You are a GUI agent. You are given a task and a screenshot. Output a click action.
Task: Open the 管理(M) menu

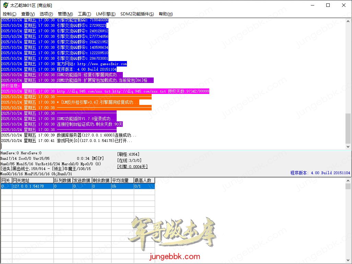point(65,14)
